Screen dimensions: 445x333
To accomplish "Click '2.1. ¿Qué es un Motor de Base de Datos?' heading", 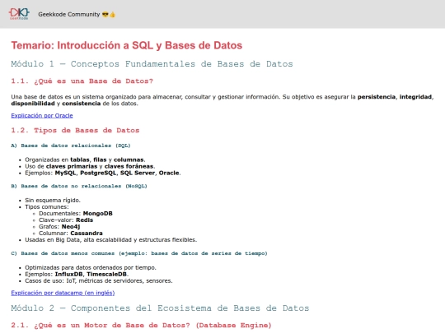I will tap(142, 326).
